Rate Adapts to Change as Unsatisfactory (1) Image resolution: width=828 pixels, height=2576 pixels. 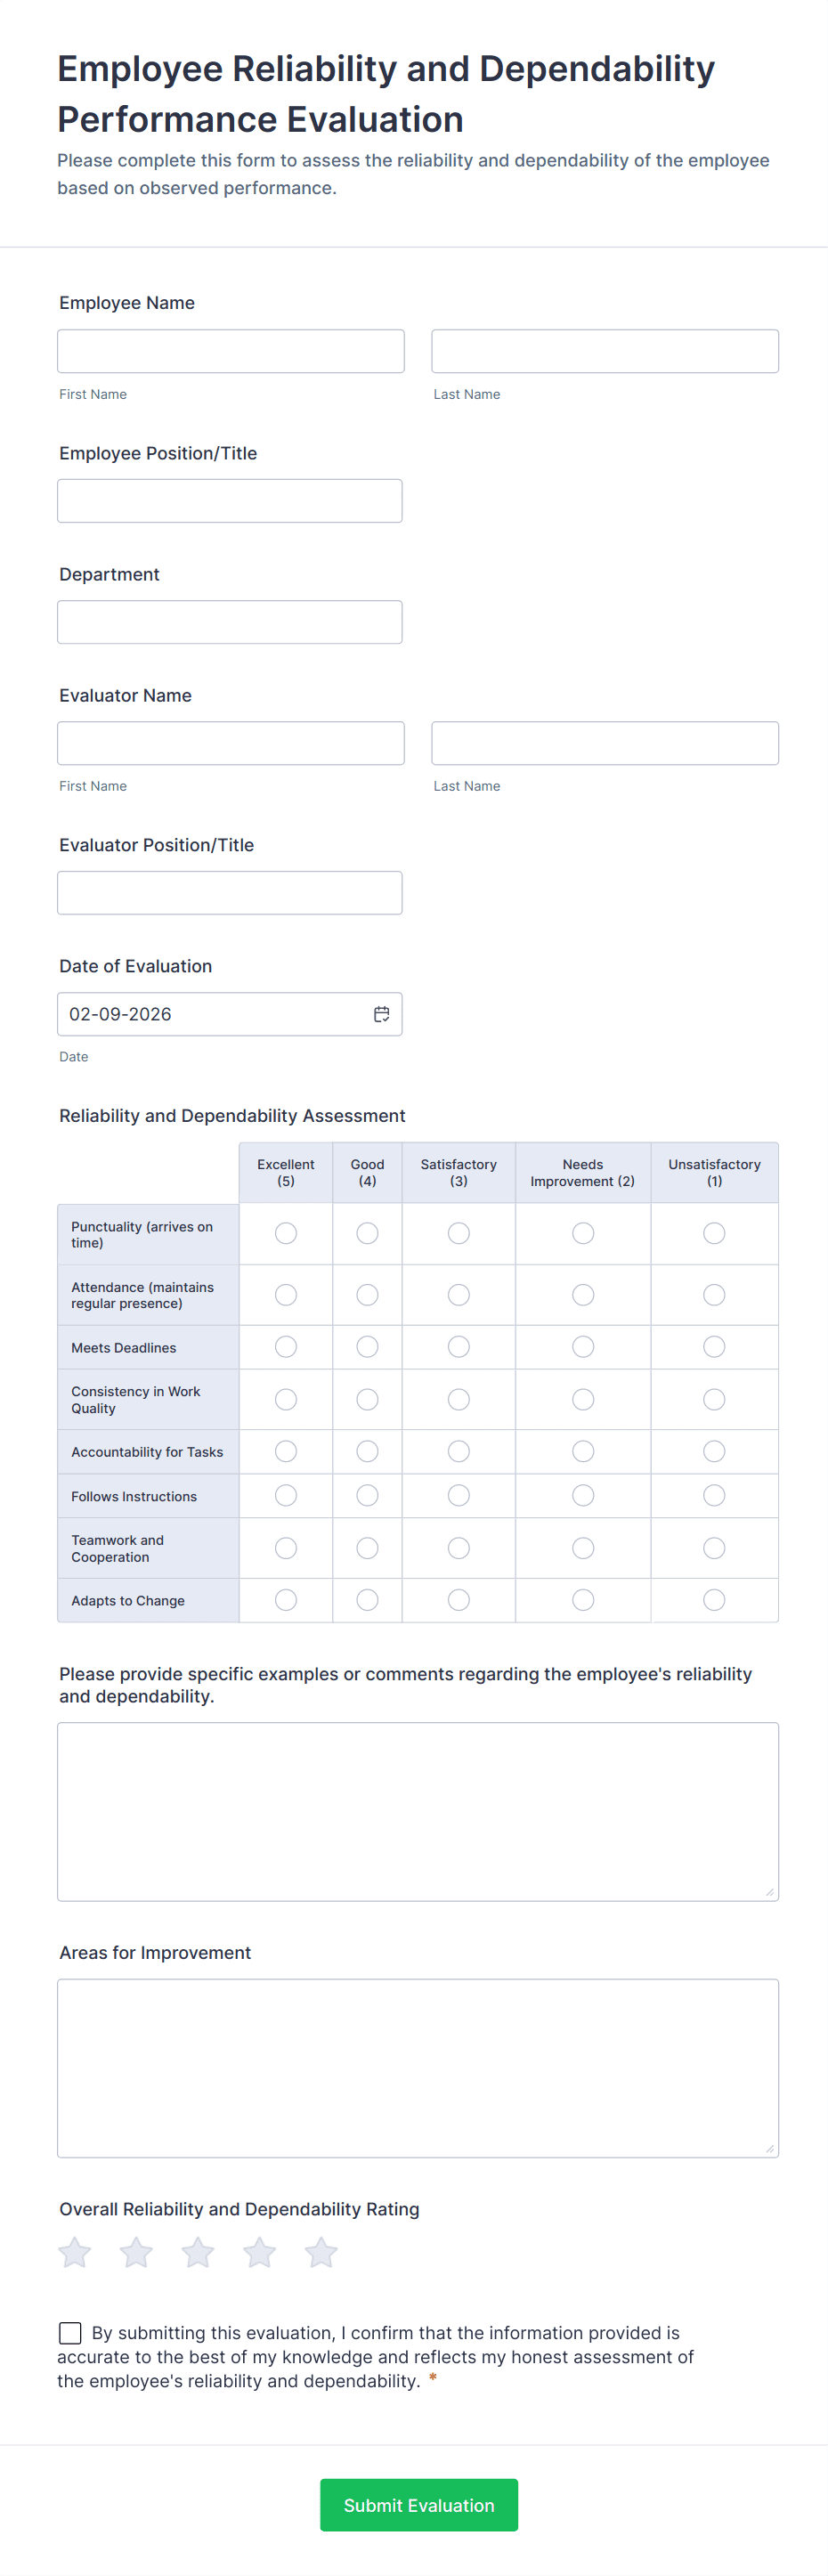pyautogui.click(x=714, y=1600)
